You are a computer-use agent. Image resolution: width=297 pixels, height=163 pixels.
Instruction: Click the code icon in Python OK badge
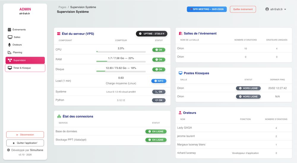coord(157,100)
